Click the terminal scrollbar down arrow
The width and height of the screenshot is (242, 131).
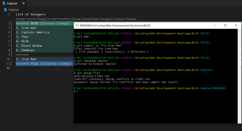click(x=239, y=122)
